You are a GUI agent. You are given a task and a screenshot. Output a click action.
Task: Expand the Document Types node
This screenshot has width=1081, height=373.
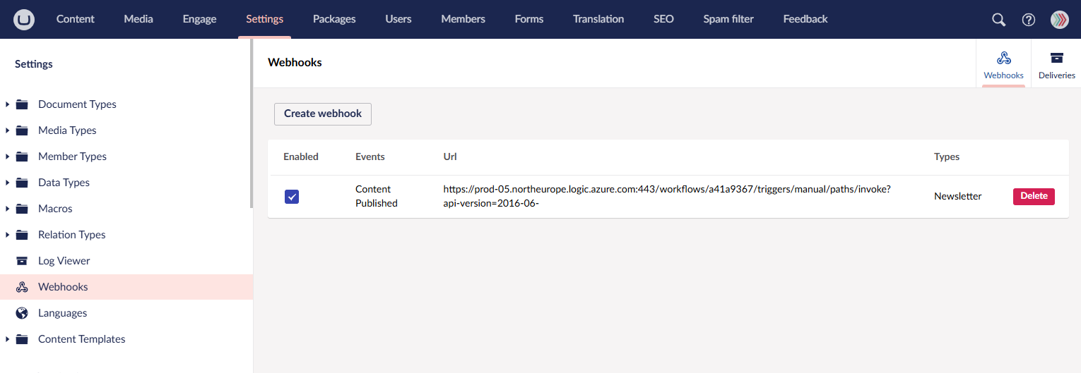click(x=7, y=104)
